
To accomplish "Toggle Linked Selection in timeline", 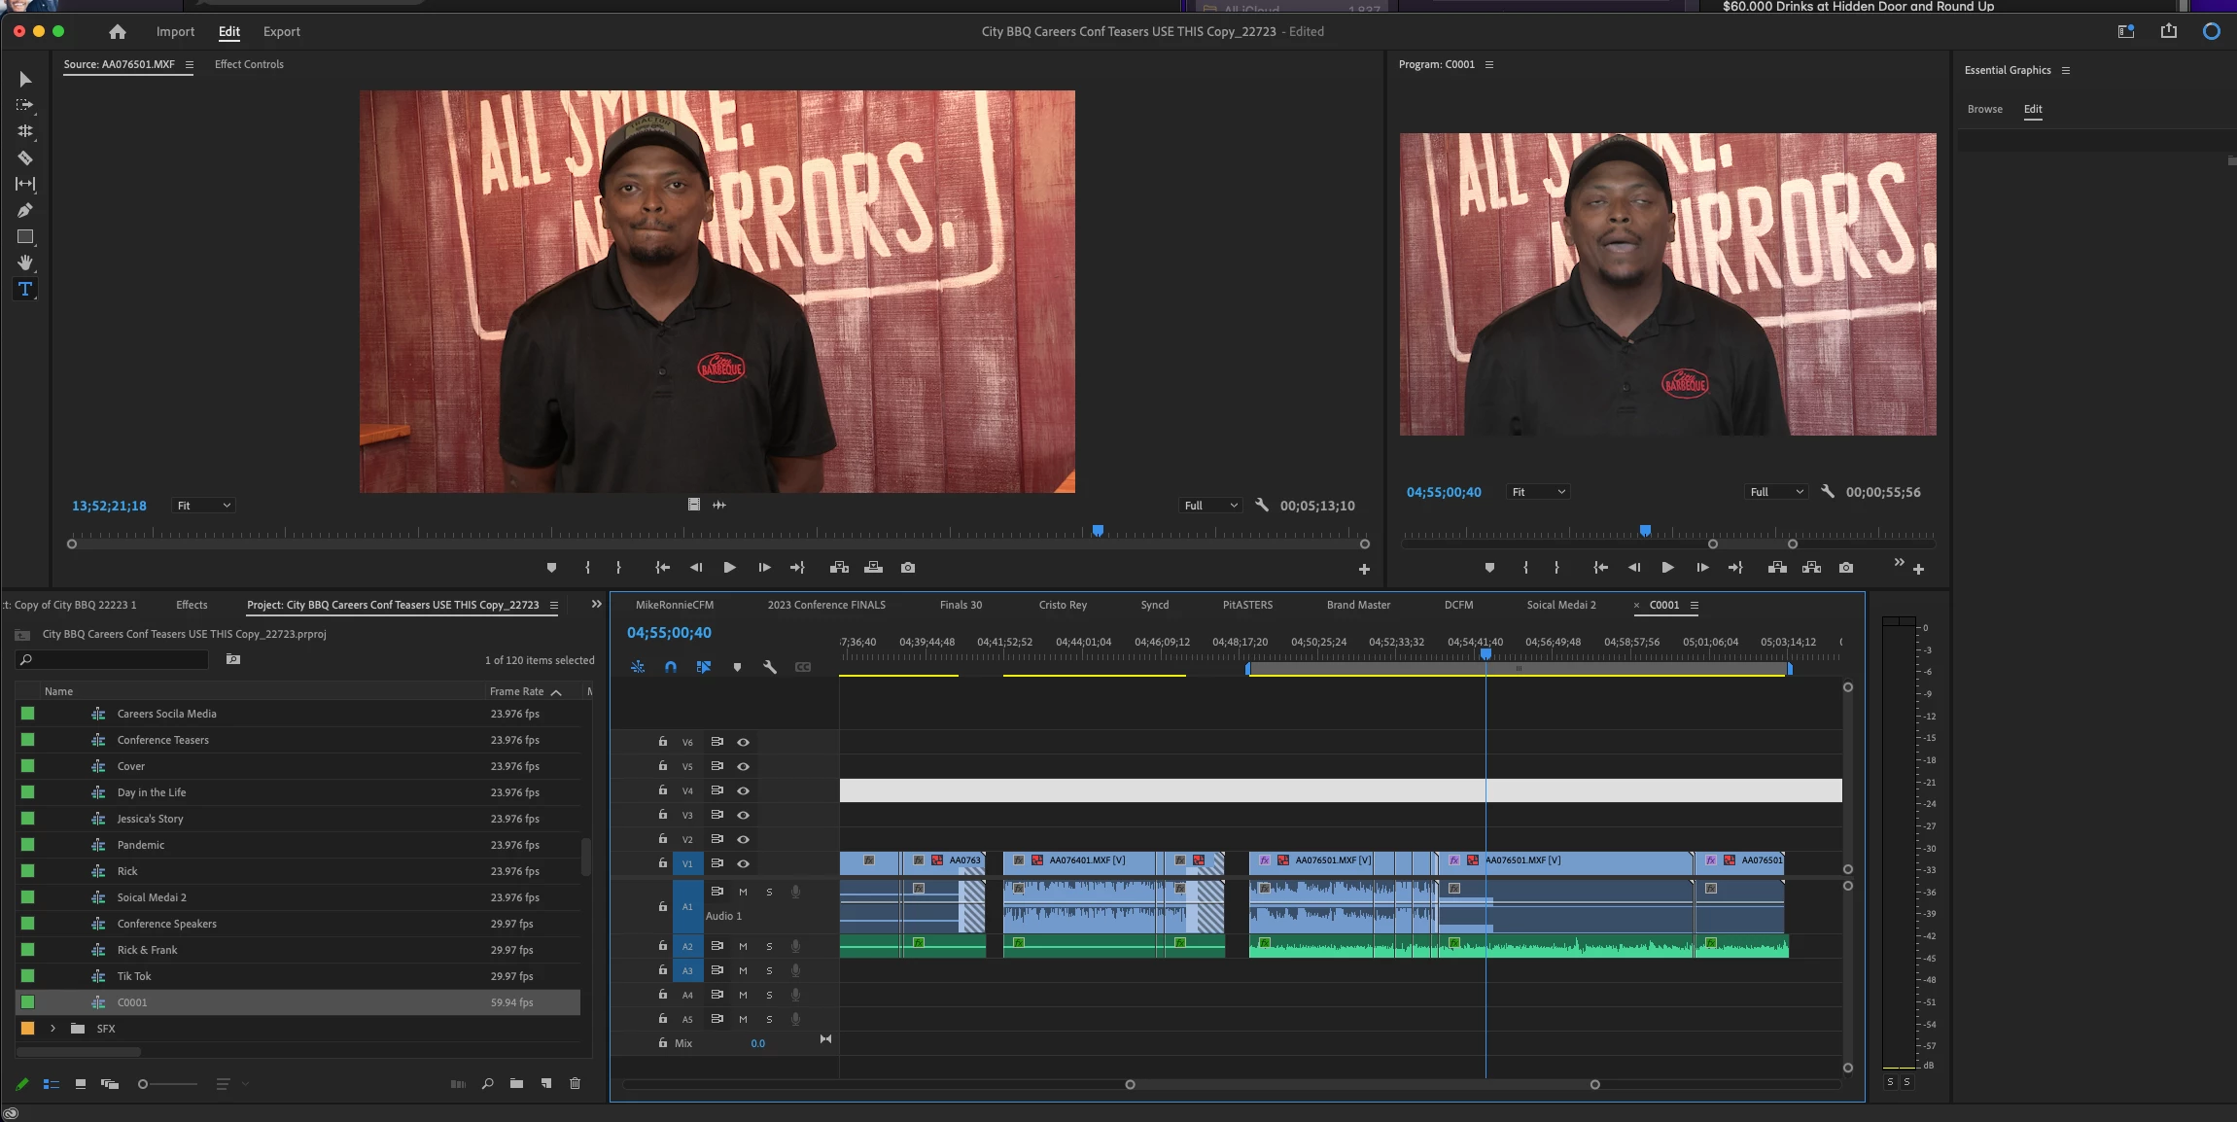I will (704, 667).
